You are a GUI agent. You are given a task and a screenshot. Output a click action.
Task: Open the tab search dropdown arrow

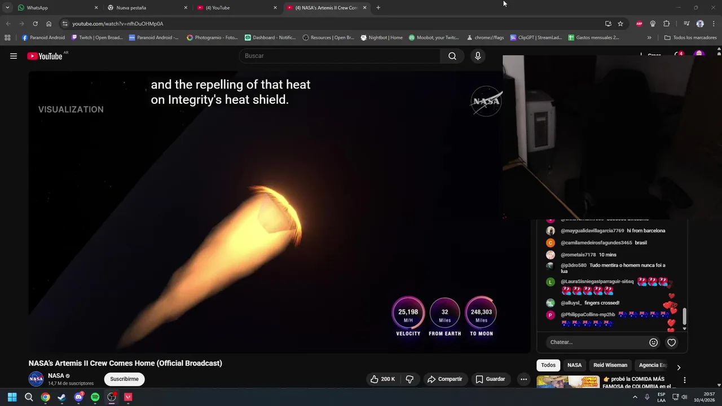tap(7, 8)
